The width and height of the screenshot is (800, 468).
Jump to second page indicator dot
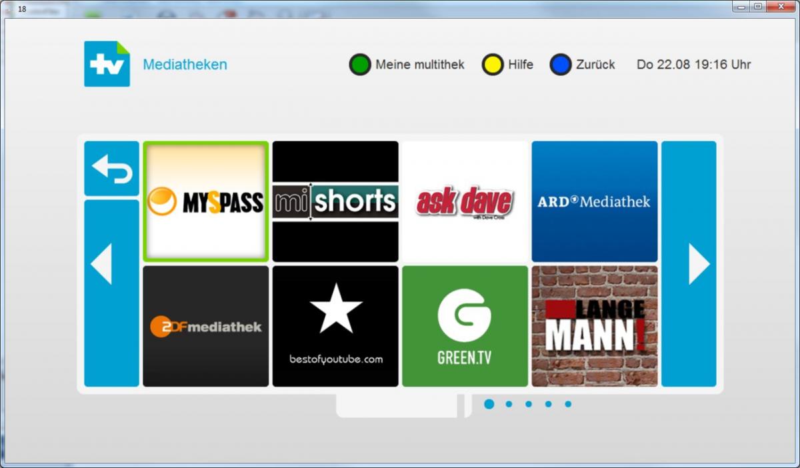(x=509, y=404)
